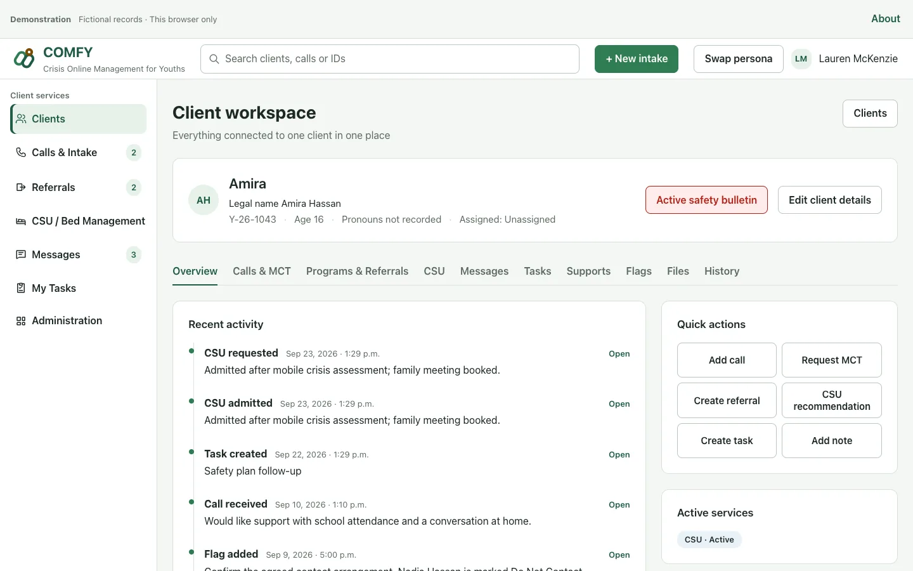View the History tab
913x571 pixels.
coord(722,271)
